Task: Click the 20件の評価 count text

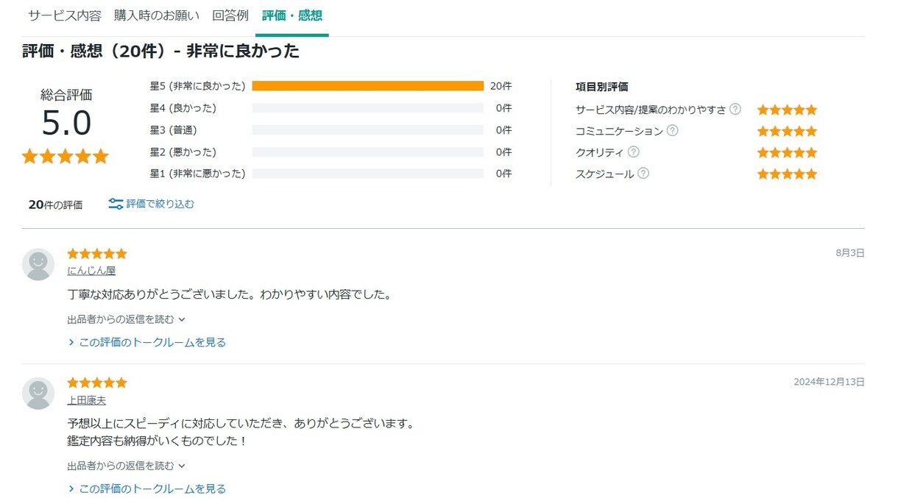Action: tap(55, 205)
